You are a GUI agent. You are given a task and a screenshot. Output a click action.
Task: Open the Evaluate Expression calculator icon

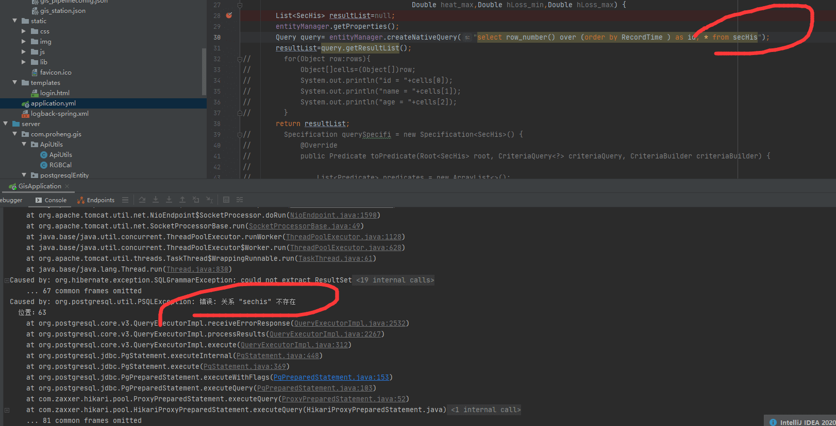pos(226,200)
